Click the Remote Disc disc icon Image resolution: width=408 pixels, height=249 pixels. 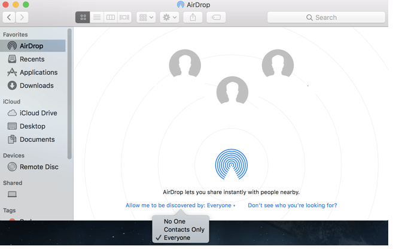(12, 166)
